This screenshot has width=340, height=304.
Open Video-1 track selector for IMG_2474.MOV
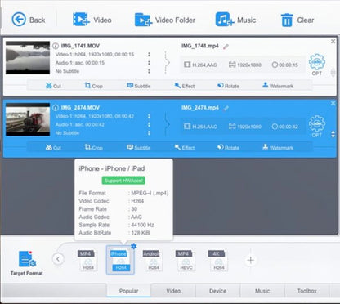coord(149,116)
